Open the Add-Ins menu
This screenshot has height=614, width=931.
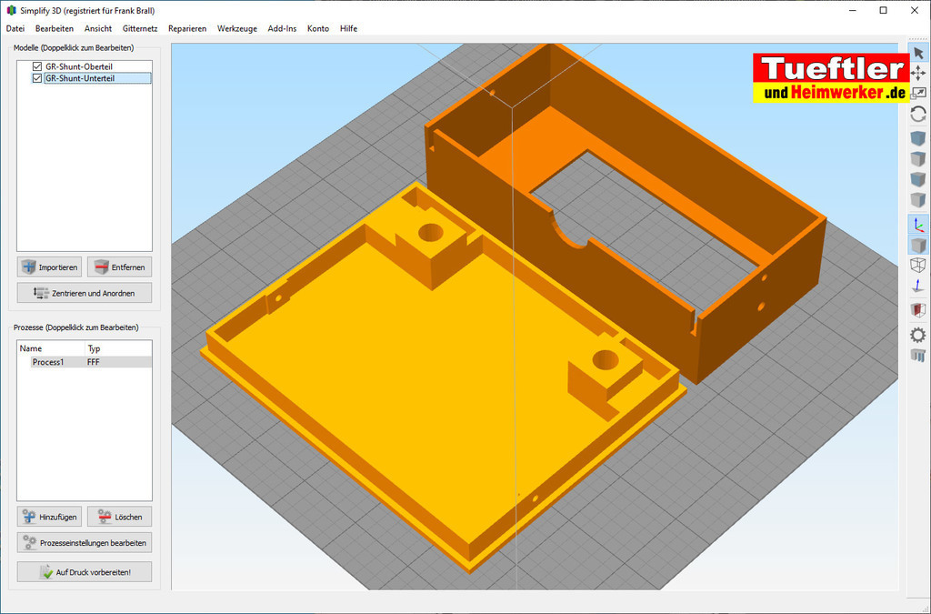tap(282, 28)
